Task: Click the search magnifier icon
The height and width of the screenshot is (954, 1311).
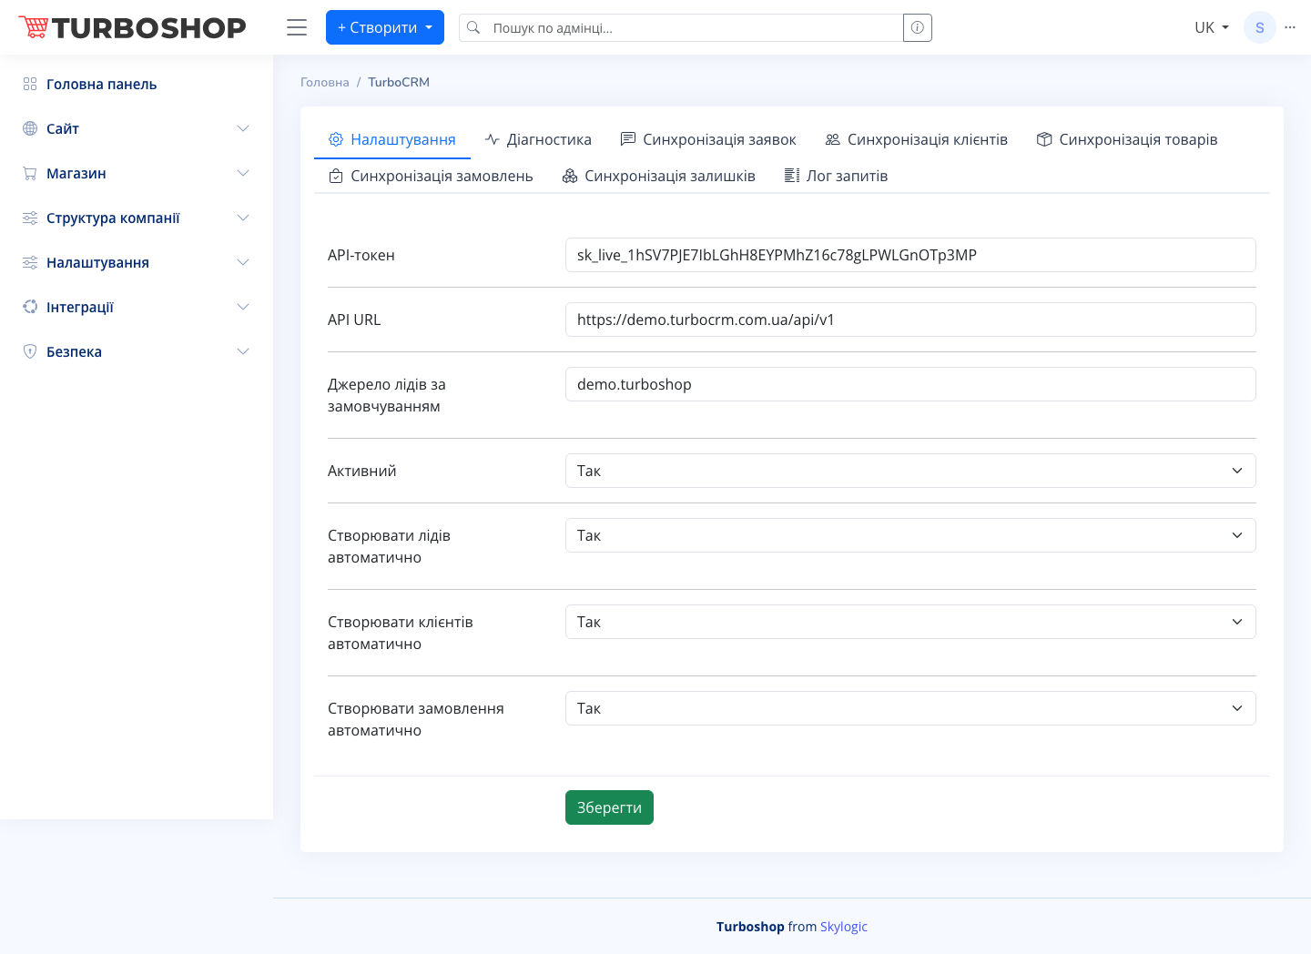Action: click(473, 27)
